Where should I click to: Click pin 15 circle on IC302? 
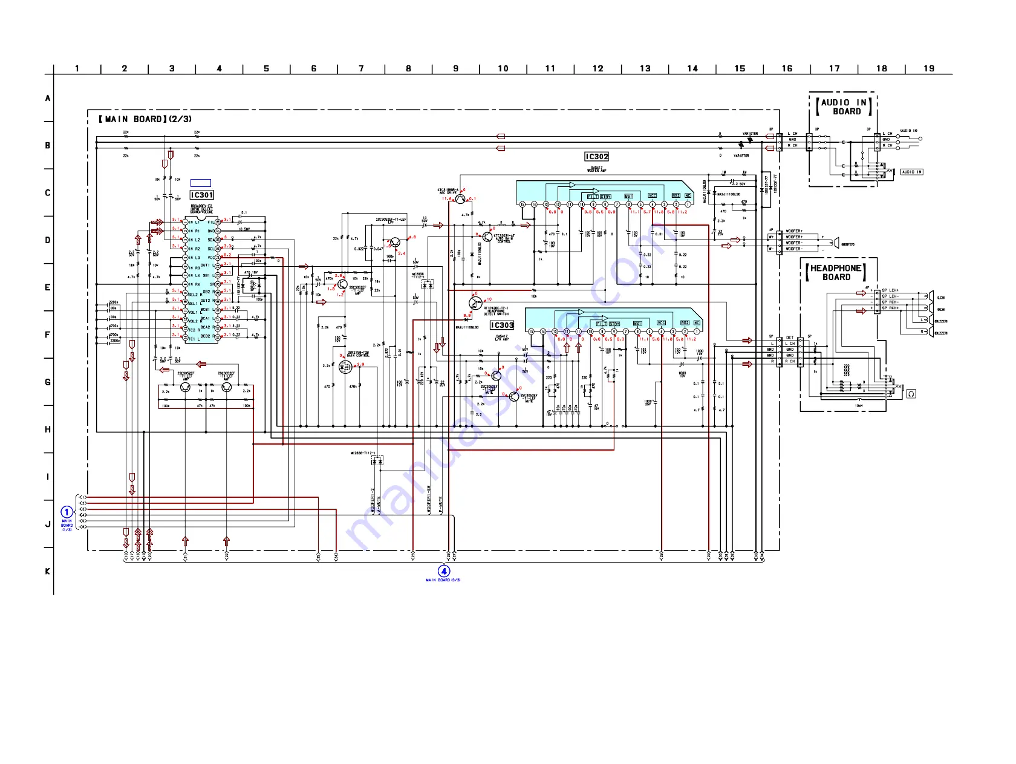point(523,204)
